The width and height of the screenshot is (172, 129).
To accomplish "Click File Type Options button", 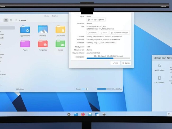I will point(96,20).
